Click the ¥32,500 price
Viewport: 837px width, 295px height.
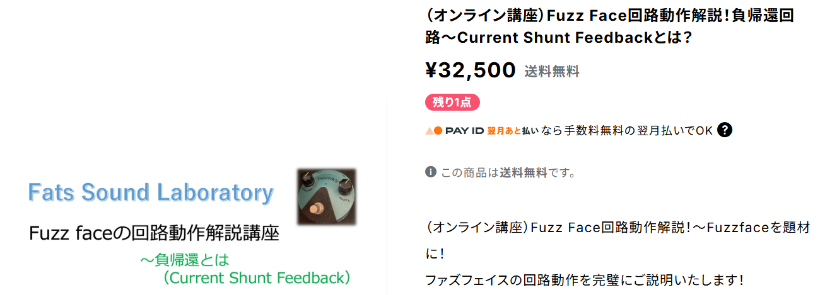(x=471, y=70)
